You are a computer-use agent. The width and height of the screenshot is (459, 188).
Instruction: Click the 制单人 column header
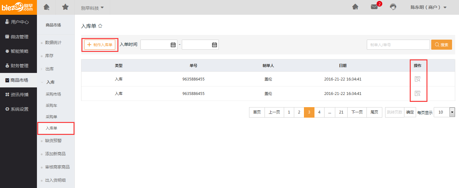[268, 66]
